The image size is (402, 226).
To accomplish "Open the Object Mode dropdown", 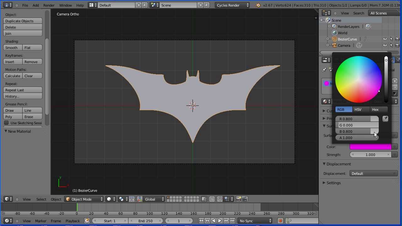I will click(84, 199).
